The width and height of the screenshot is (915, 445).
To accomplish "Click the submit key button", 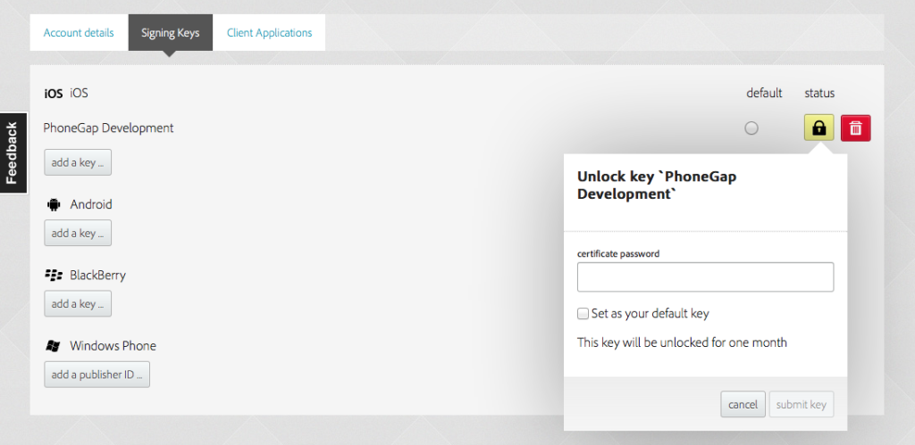I will coord(802,404).
